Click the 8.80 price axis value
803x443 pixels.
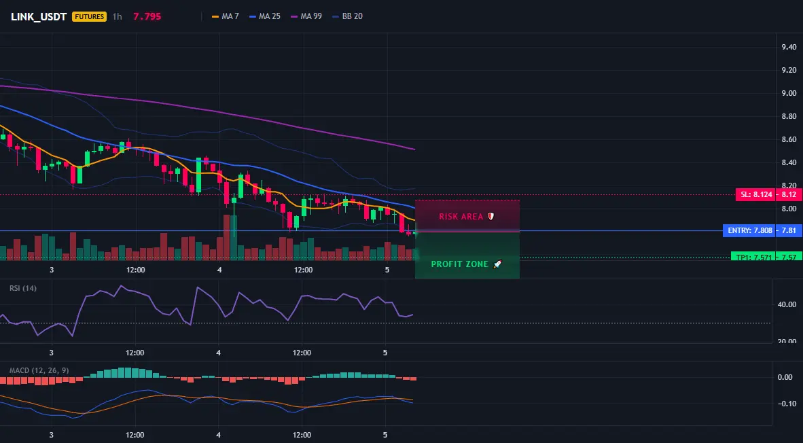click(x=789, y=116)
